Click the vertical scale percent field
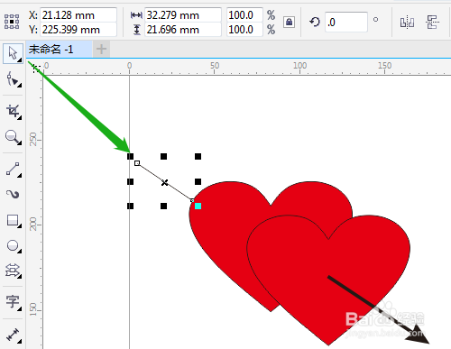The width and height of the screenshot is (451, 349). click(x=244, y=30)
